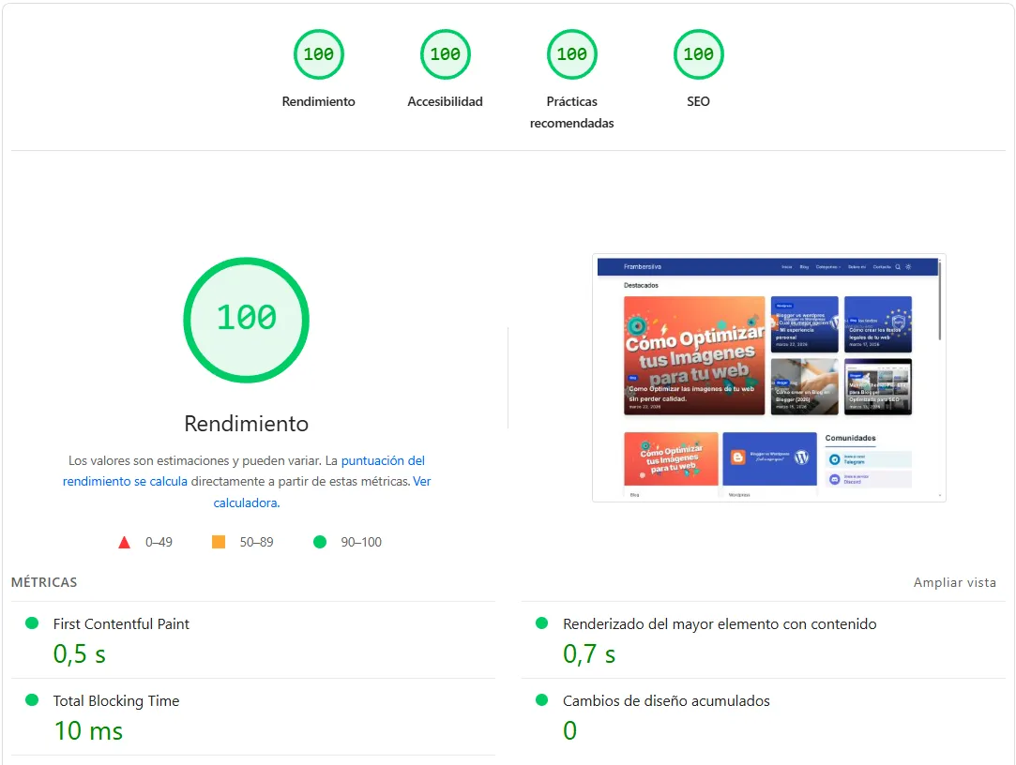The height and width of the screenshot is (765, 1016).
Task: Click the search magnifier icon in preview navbar
Action: [898, 266]
